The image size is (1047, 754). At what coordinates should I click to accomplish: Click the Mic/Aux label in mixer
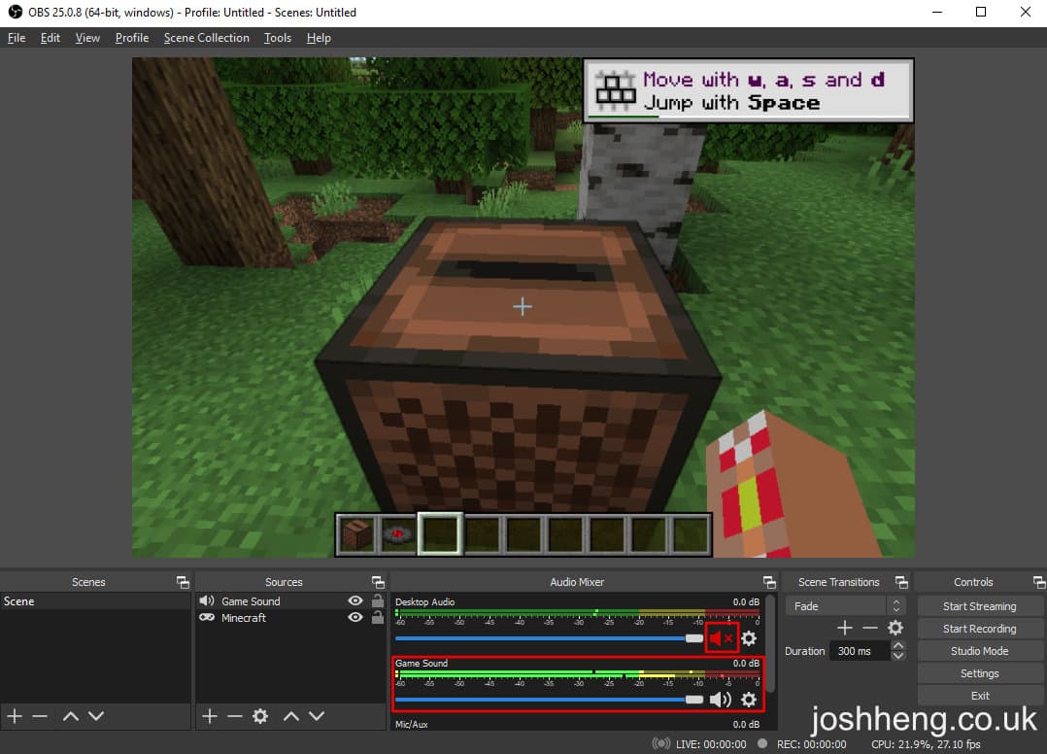click(412, 725)
